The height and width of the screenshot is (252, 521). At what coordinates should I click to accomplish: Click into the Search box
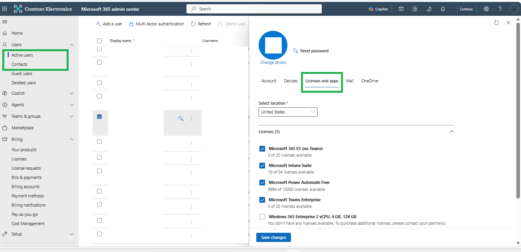click(254, 9)
